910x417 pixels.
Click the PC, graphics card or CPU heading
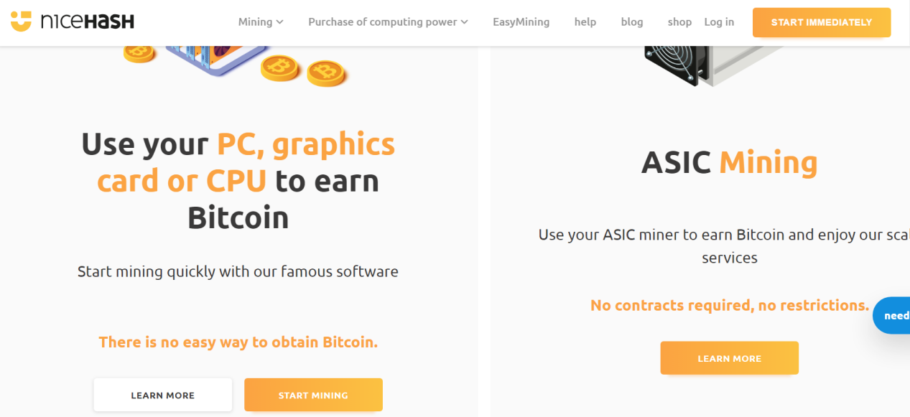tap(238, 180)
